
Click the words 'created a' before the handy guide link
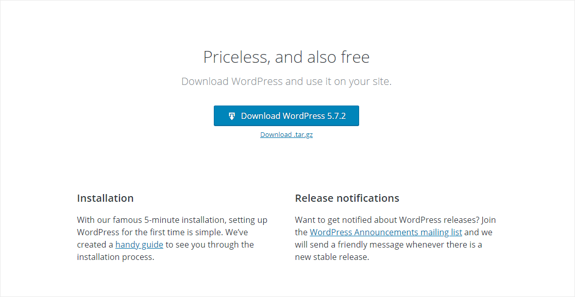pyautogui.click(x=95, y=244)
